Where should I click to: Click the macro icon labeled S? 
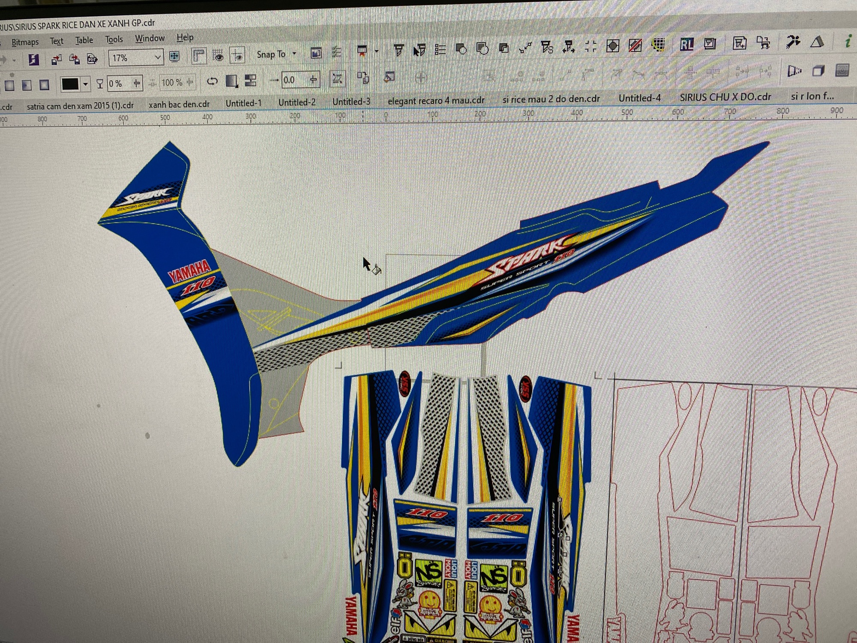[x=547, y=47]
